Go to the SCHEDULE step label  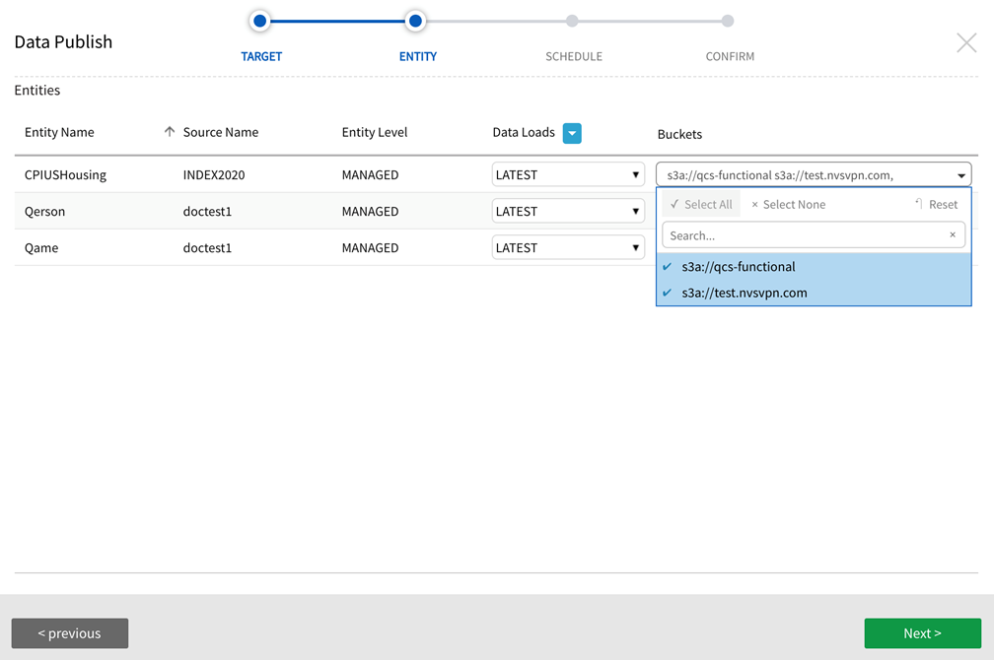tap(573, 56)
